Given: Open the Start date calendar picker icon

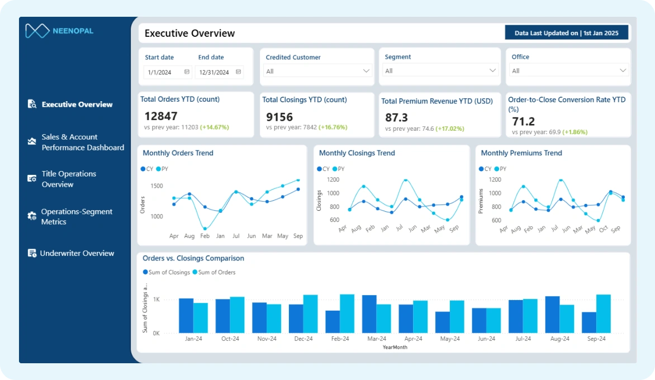Looking at the screenshot, I should coord(187,72).
